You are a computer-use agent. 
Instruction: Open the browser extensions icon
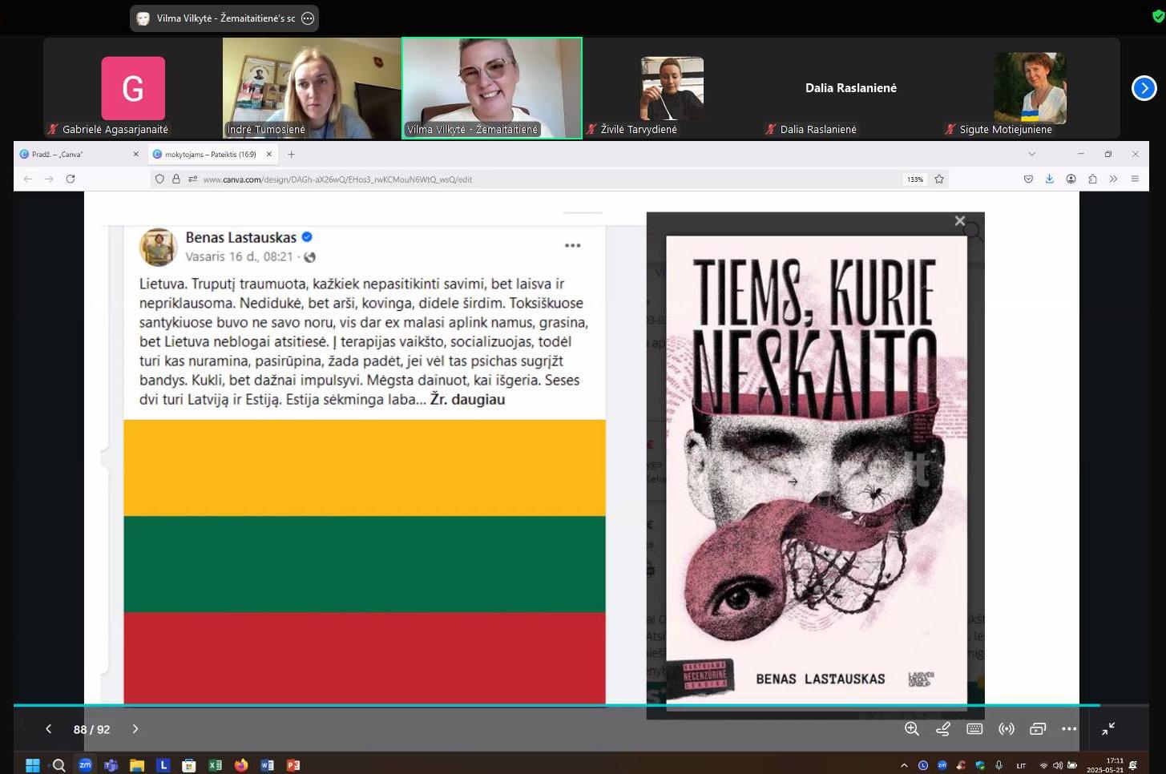click(x=1092, y=179)
